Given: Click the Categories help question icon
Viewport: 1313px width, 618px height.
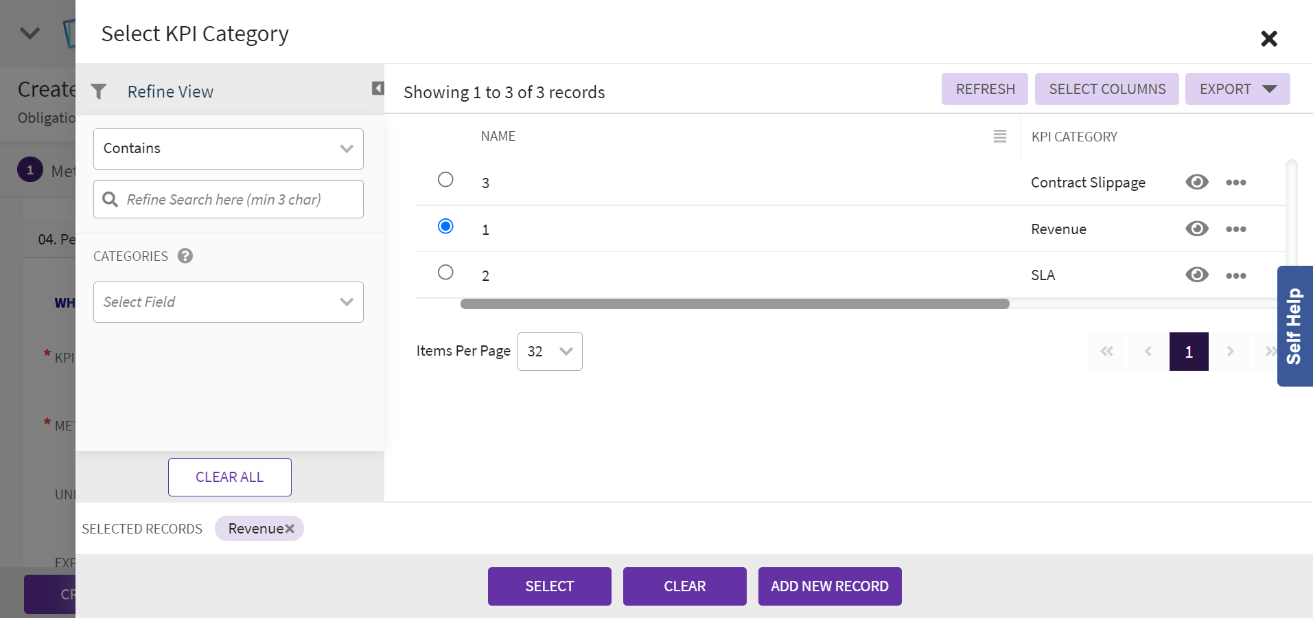Looking at the screenshot, I should pos(185,256).
